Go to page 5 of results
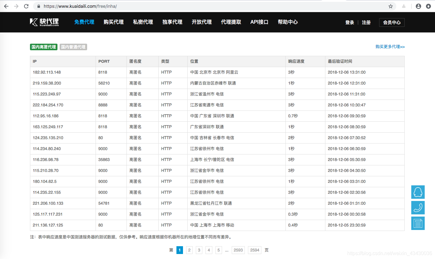The height and width of the screenshot is (259, 435). (x=219, y=250)
